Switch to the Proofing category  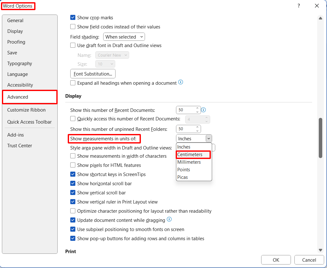tap(30, 42)
